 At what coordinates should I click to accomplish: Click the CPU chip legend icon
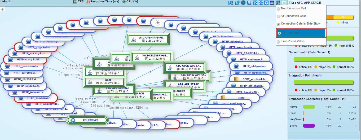pos(124,2)
